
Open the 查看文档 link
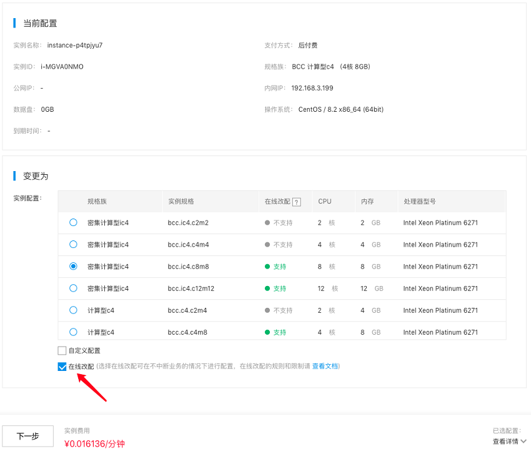point(325,367)
